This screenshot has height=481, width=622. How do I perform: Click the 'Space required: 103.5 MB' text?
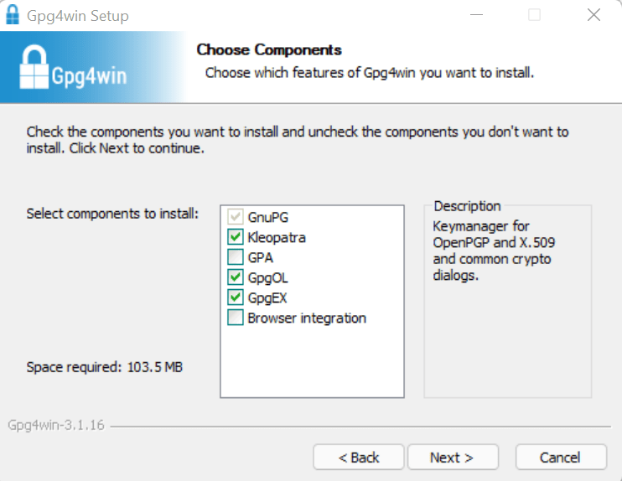pyautogui.click(x=104, y=367)
